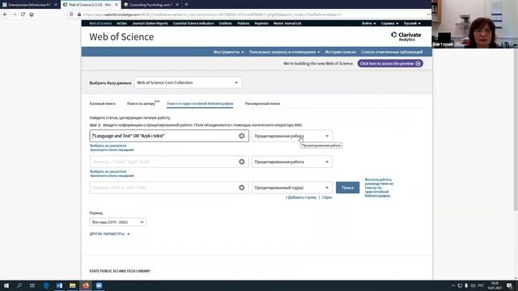Image resolution: width=518 pixels, height=291 pixels.
Task: Open saved searches and alerts menu
Action: (x=284, y=52)
